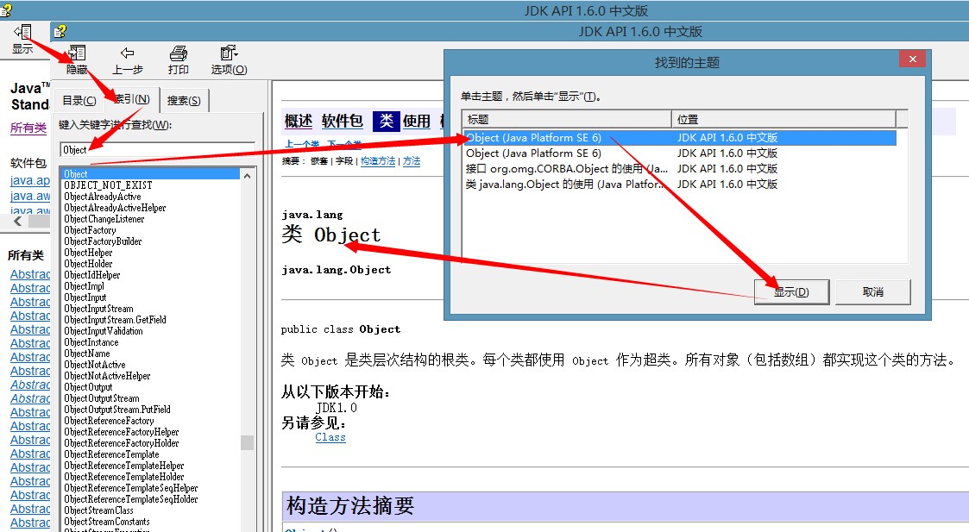Viewport: 969px width, 532px height.
Task: Open the 软件包 navigation link
Action: (x=343, y=121)
